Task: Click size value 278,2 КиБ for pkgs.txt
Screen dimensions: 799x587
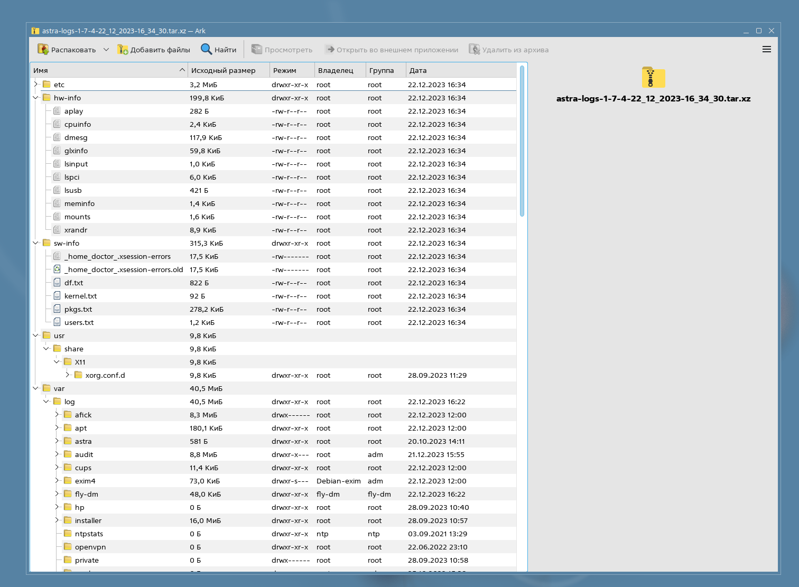Action: [x=207, y=309]
